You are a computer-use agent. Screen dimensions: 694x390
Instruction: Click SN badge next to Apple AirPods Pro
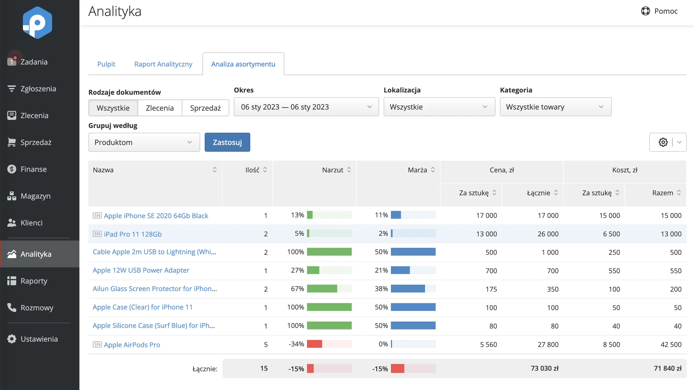coord(97,344)
